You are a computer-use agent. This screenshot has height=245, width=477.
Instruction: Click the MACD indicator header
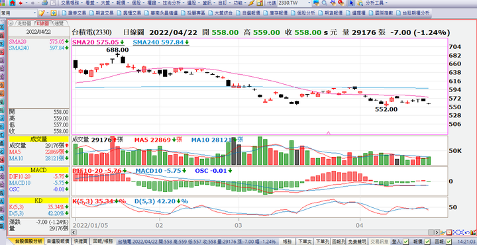tap(38, 170)
